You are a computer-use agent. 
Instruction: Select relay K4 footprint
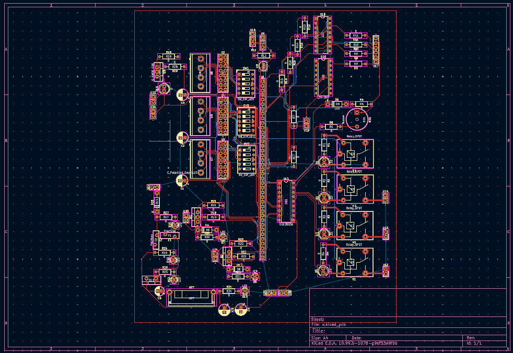pyautogui.click(x=355, y=154)
